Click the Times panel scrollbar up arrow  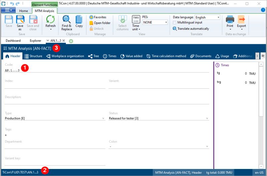coord(261,64)
